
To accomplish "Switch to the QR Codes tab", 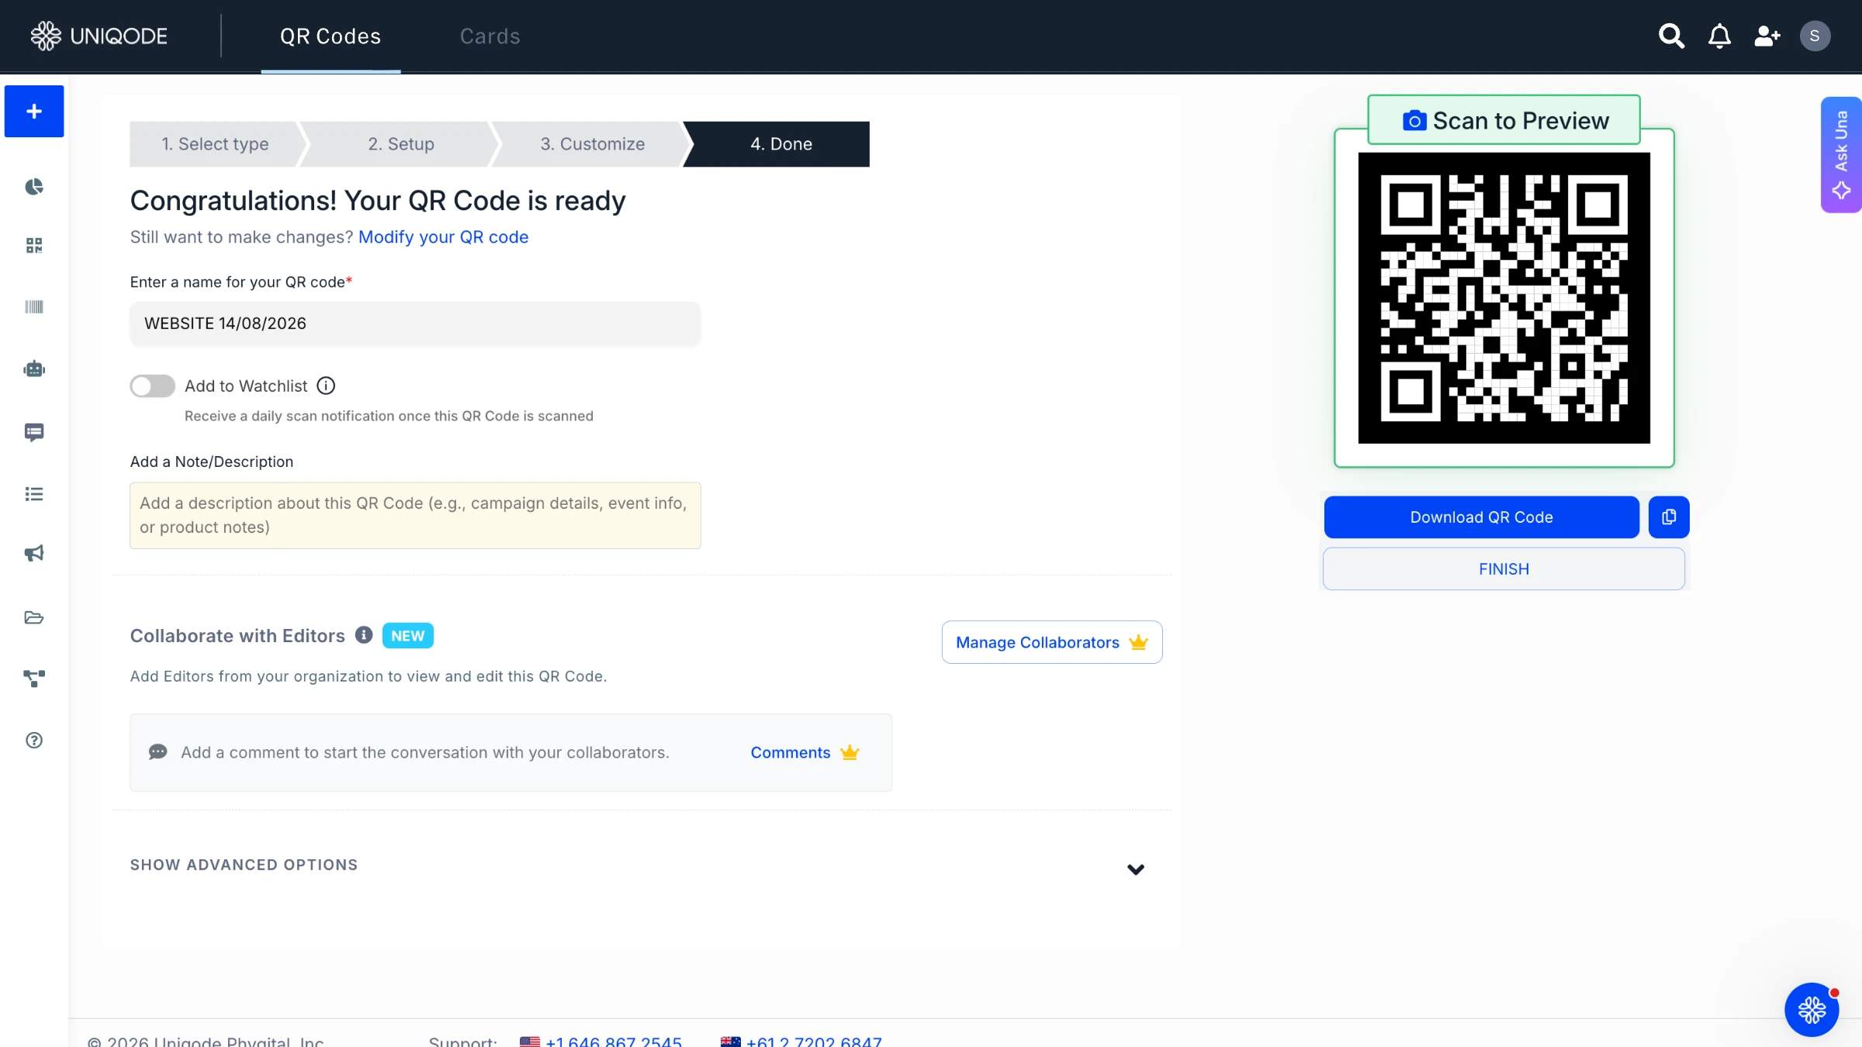I will tap(331, 36).
